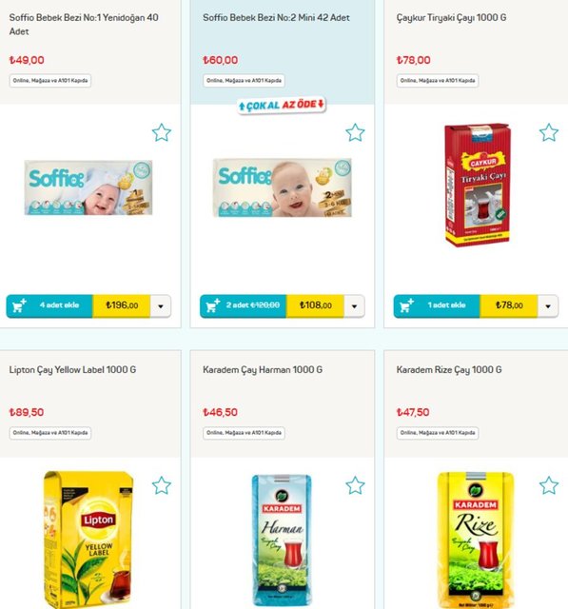Image resolution: width=568 pixels, height=609 pixels.
Task: Favorite the Soffio No:1 Yenidoğan diaper
Action: (x=162, y=133)
